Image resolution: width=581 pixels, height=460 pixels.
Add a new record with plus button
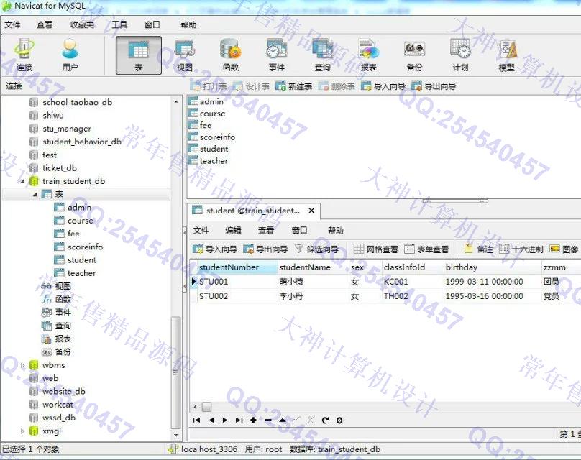click(253, 420)
